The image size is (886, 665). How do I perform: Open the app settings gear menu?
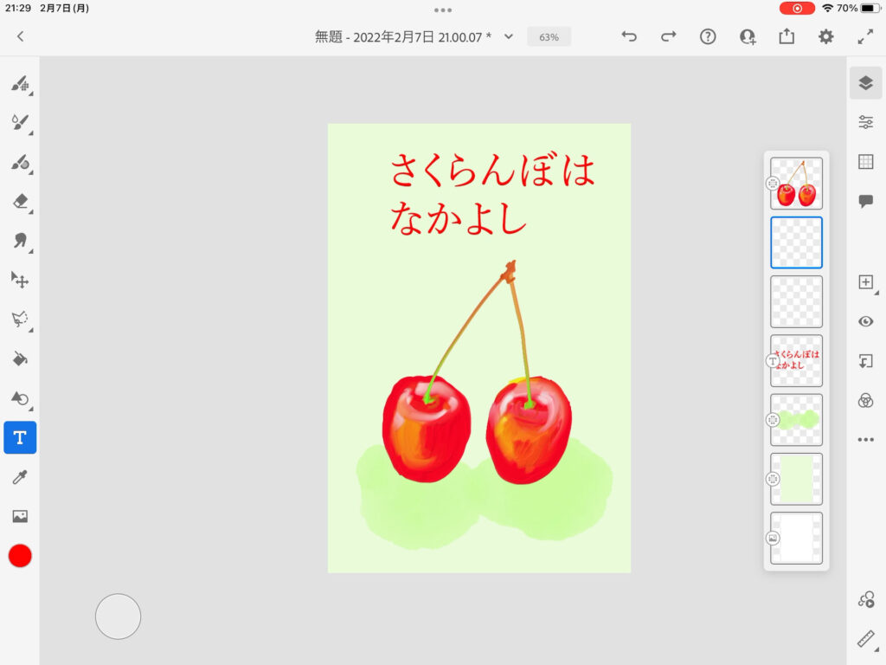[826, 36]
